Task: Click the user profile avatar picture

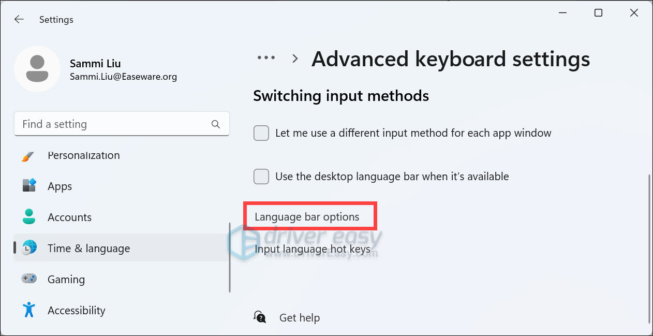Action: pyautogui.click(x=37, y=69)
